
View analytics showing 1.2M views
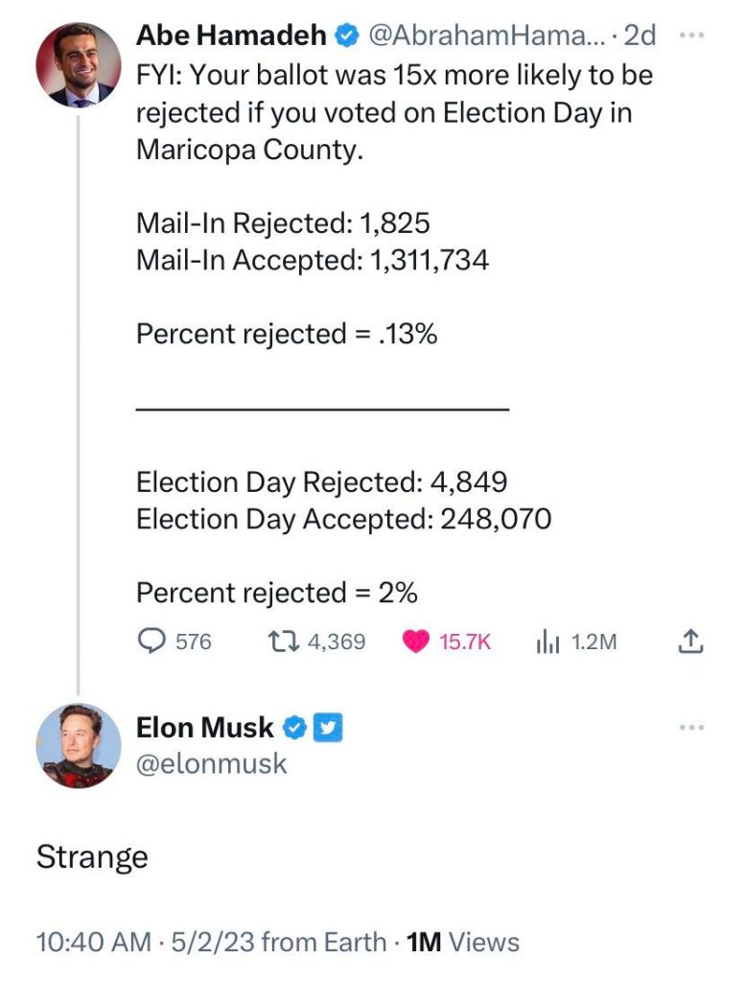click(x=546, y=642)
